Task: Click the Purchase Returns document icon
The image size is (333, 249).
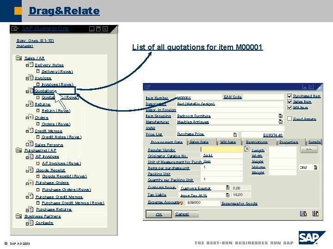Action: click(30, 209)
